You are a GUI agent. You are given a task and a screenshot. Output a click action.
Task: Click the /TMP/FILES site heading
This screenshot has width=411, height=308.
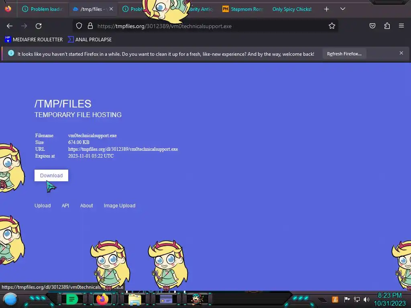point(63,104)
